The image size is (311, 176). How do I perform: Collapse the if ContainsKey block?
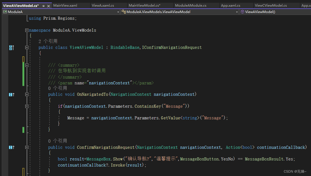pyautogui.click(x=27, y=106)
